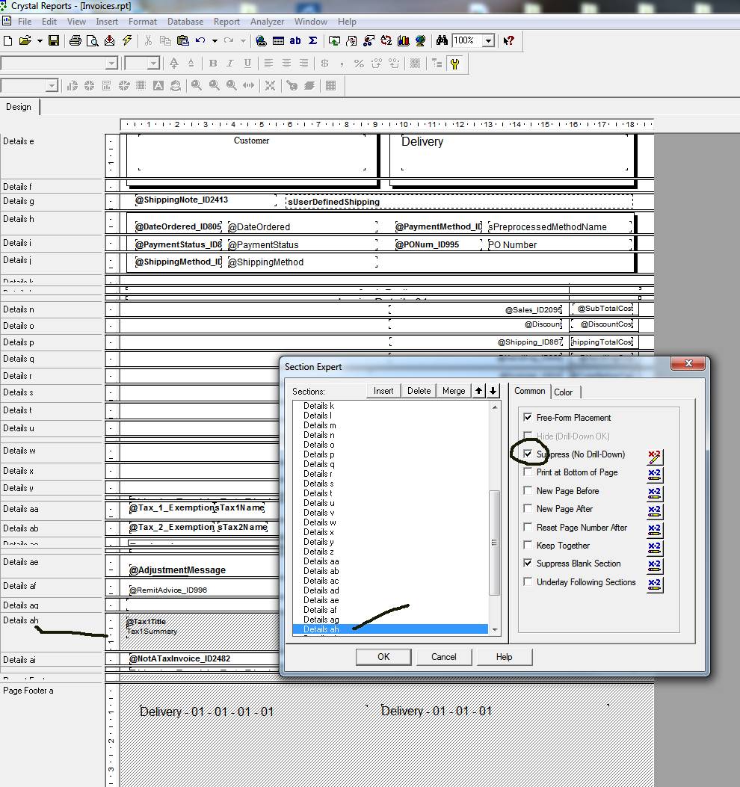Open the zoom percentage dropdown
This screenshot has width=740, height=787.
(x=488, y=41)
